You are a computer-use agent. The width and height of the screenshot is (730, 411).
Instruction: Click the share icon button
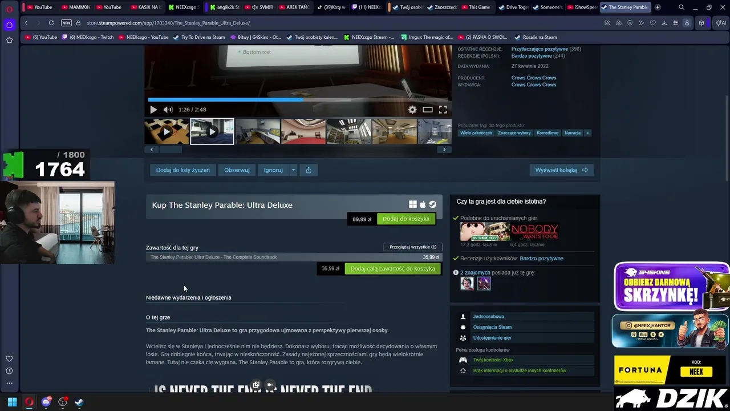pyautogui.click(x=309, y=170)
